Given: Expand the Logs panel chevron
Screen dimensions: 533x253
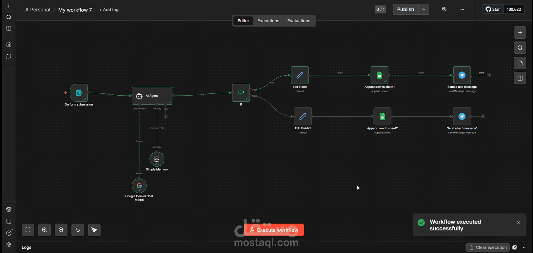Looking at the screenshot, I should tap(524, 247).
